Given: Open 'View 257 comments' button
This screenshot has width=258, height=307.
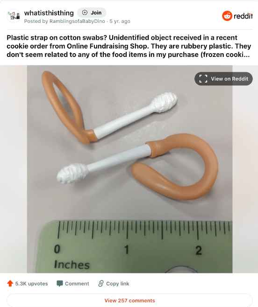Looking at the screenshot, I should [129, 300].
